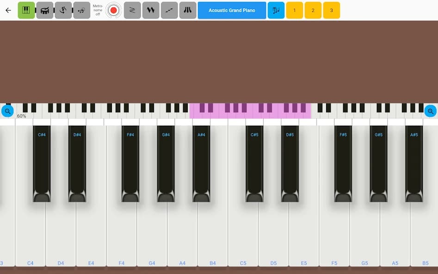This screenshot has height=274, width=438.
Task: Tap the left blue zoom magnifier
Action: point(7,111)
